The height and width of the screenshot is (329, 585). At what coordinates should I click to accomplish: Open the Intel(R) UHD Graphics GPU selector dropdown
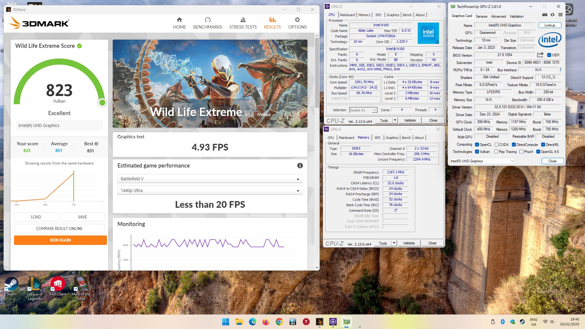pyautogui.click(x=482, y=161)
